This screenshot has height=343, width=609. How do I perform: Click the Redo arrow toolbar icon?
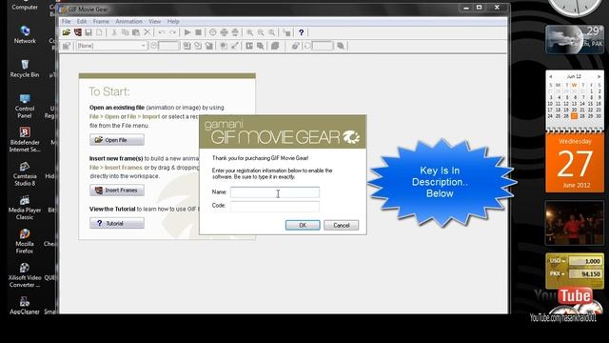(x=172, y=32)
